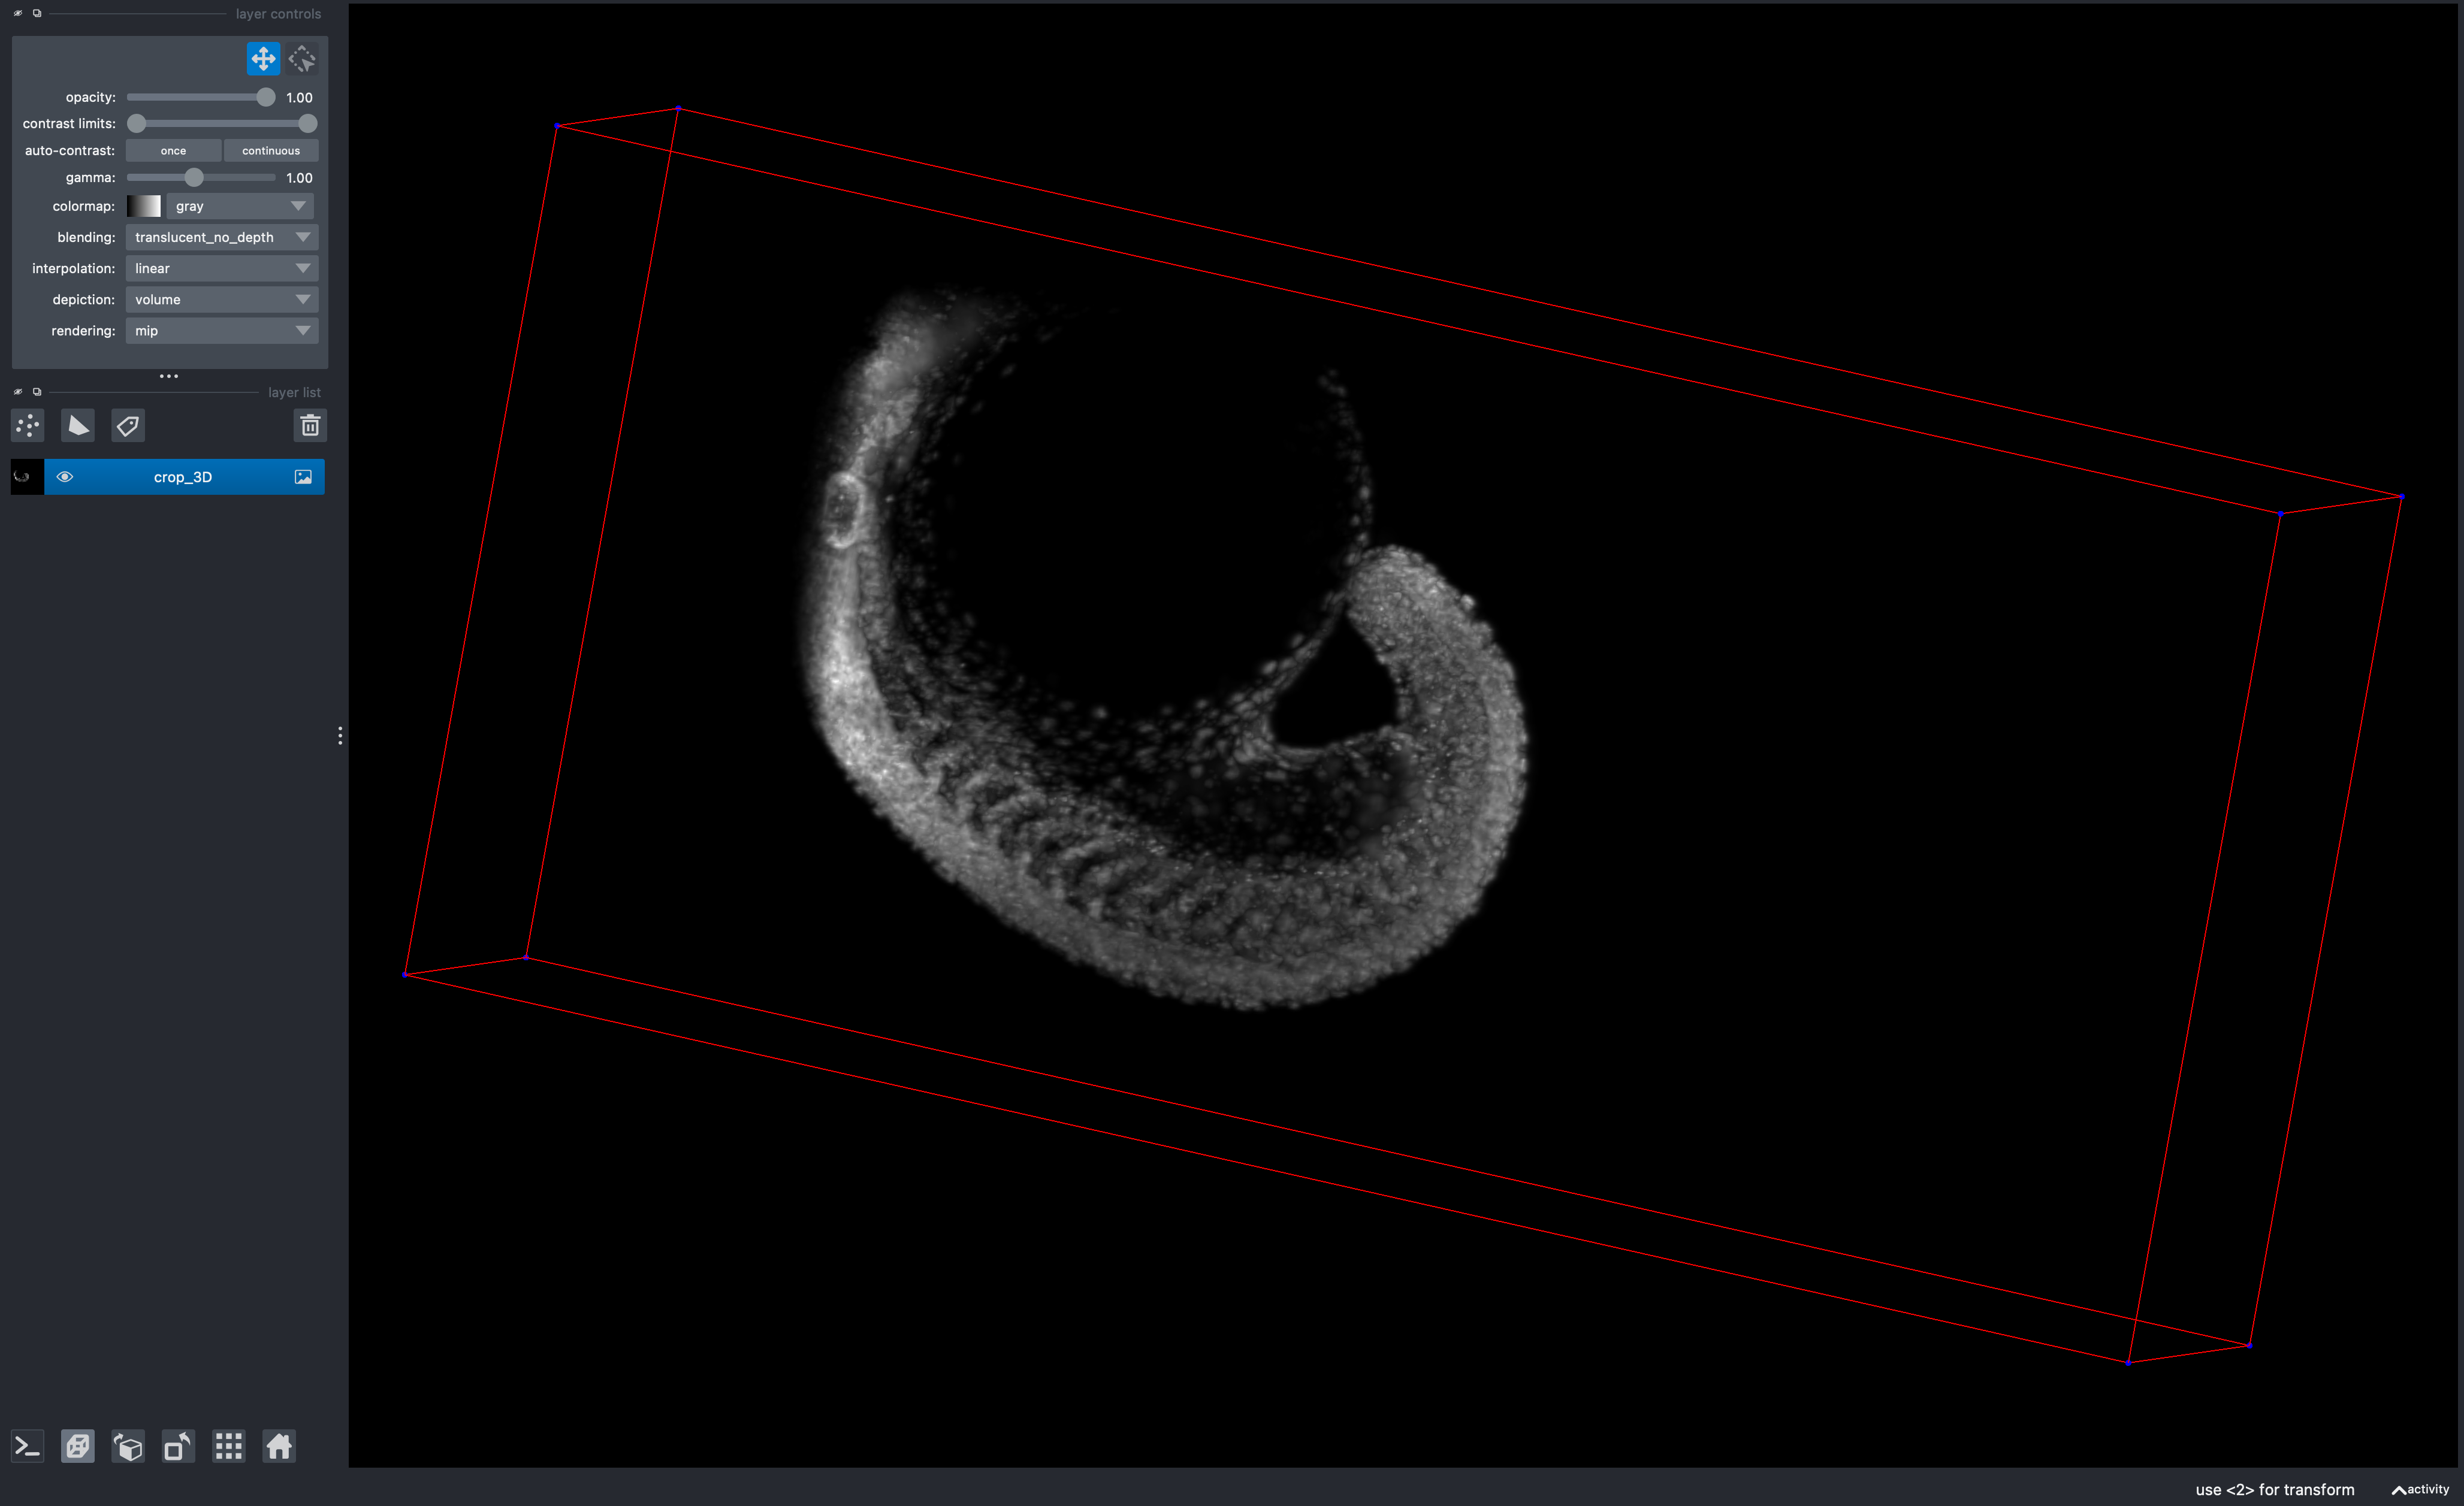Screen dimensions: 2464x1506
Task: Hide layer controls panel via eye icon
Action: 18,13
